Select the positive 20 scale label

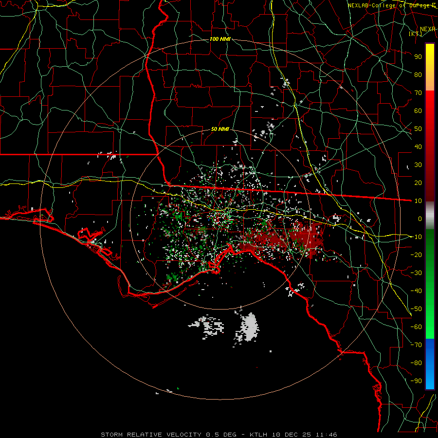pyautogui.click(x=418, y=182)
